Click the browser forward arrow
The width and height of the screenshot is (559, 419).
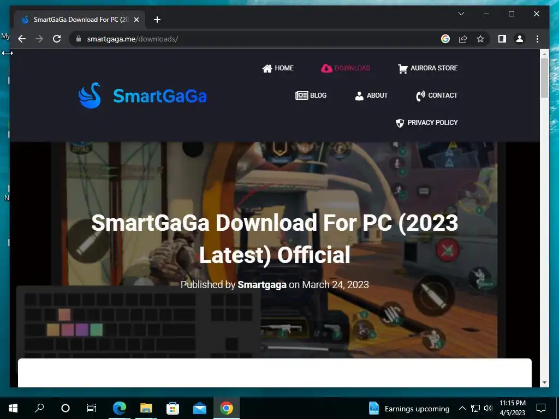point(39,39)
